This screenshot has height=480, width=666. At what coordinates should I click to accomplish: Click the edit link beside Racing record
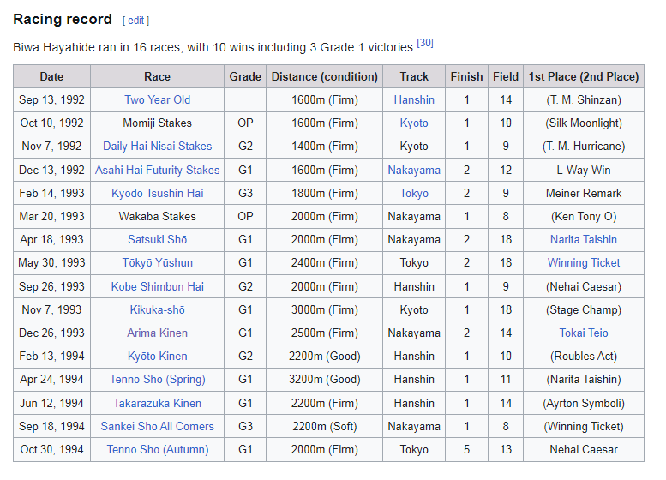[136, 21]
